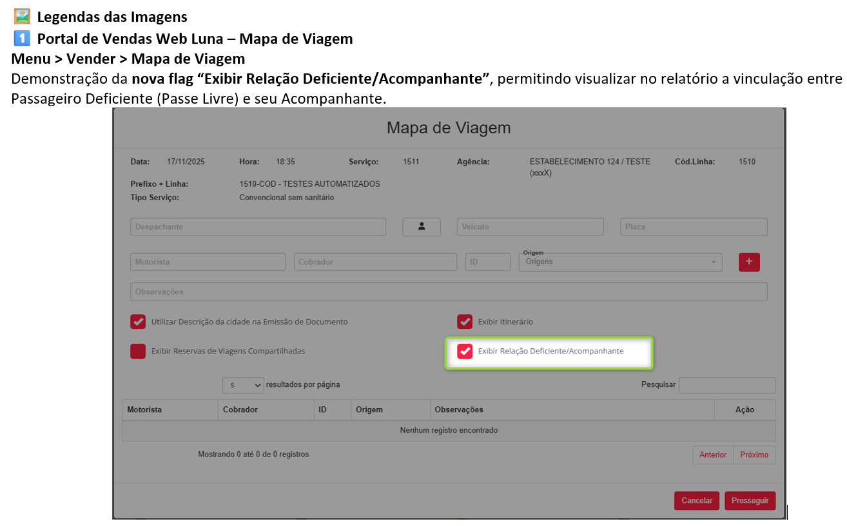Focus the ID input field
847x526 pixels.
[488, 262]
